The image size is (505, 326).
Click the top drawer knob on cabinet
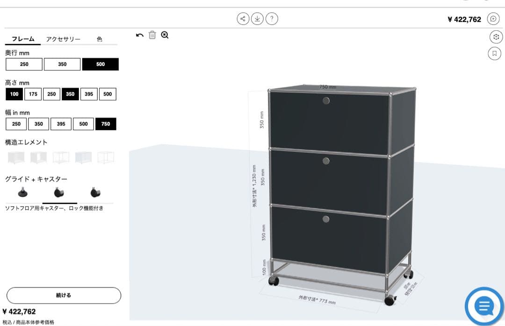[326, 101]
